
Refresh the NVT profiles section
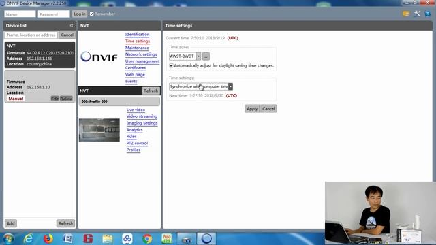(151, 91)
